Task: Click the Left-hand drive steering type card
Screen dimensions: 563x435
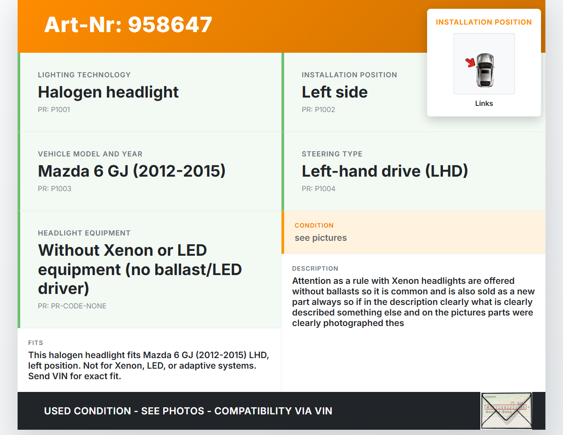Action: [413, 171]
